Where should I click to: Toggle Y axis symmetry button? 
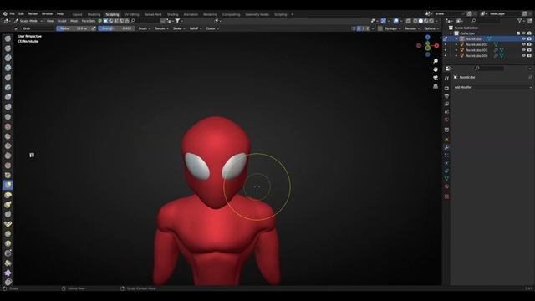pyautogui.click(x=363, y=28)
